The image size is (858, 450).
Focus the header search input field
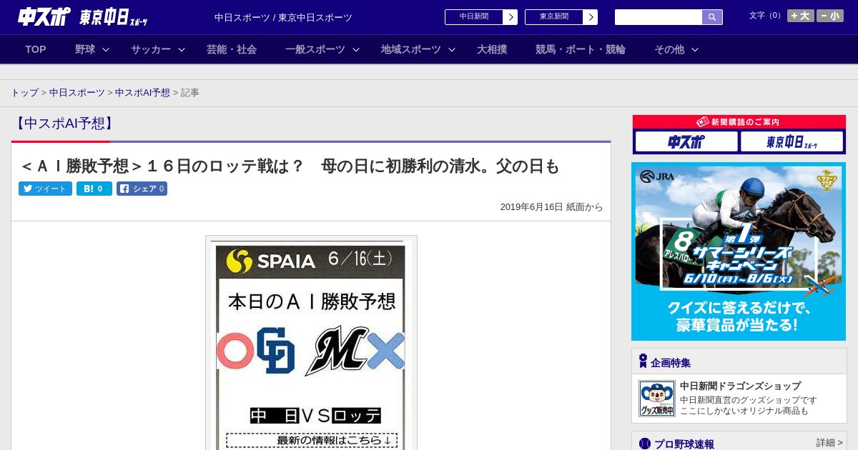659,17
